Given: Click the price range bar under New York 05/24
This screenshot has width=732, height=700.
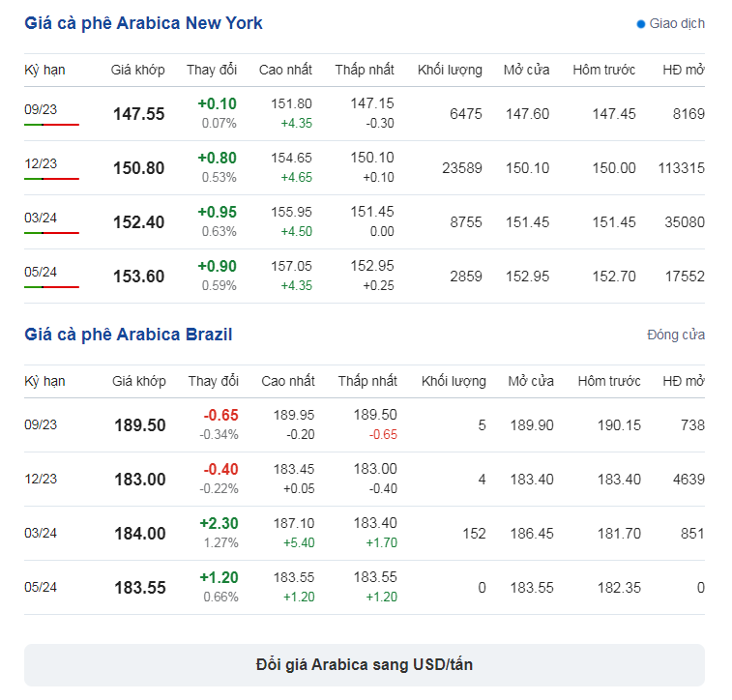Looking at the screenshot, I should click(x=52, y=287).
